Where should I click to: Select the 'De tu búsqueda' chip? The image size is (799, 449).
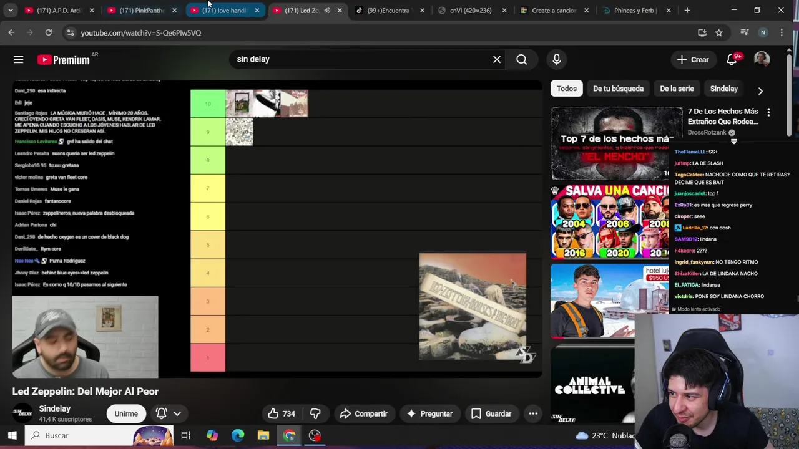pos(618,89)
